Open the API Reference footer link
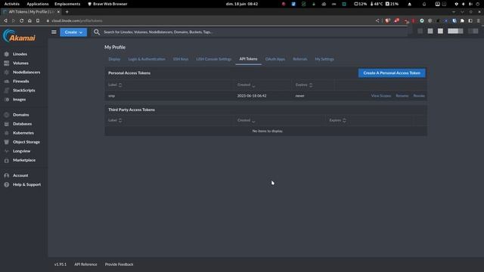The width and height of the screenshot is (484, 272). pyautogui.click(x=85, y=264)
